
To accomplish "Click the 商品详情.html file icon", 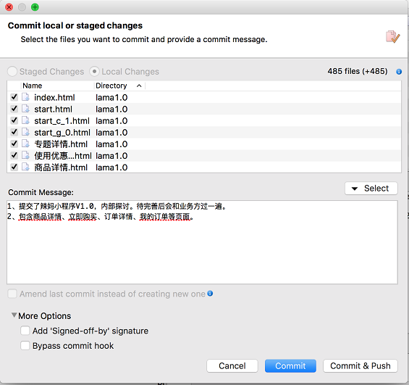I will 25,167.
